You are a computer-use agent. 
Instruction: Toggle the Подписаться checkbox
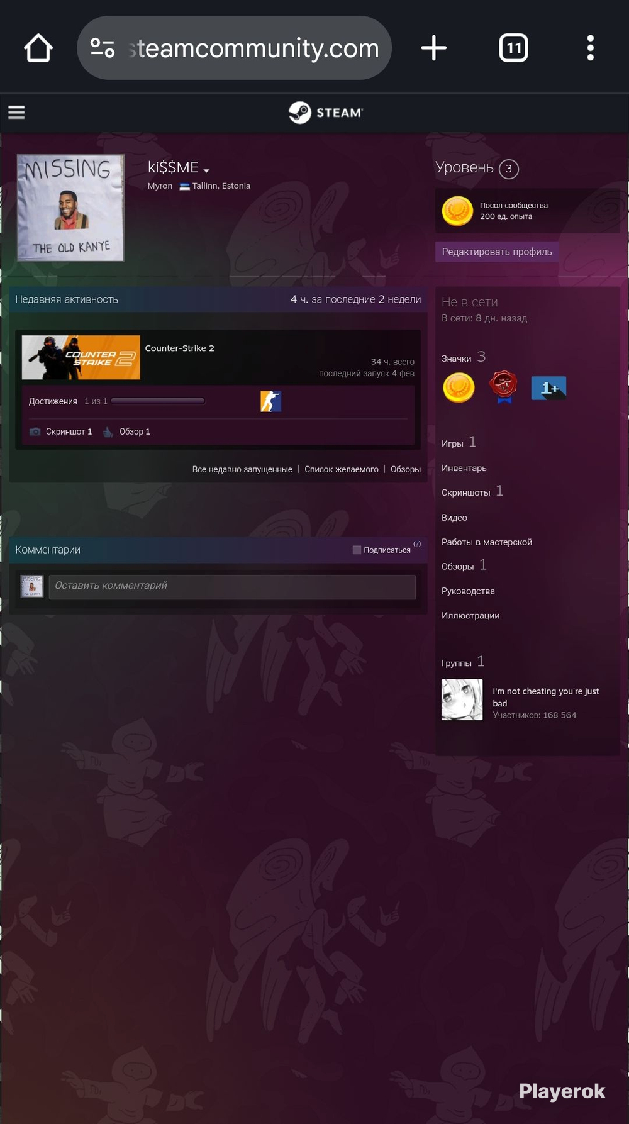[x=357, y=550]
